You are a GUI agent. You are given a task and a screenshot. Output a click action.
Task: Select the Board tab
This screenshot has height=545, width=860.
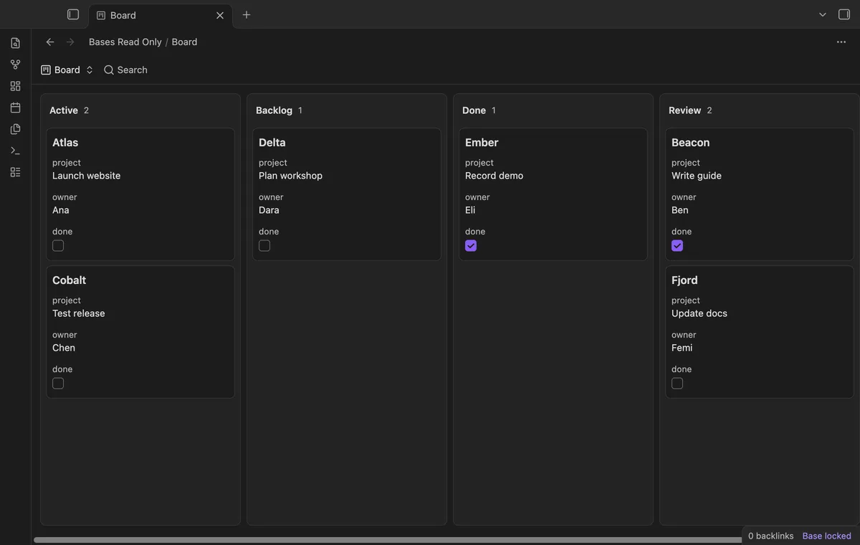(x=161, y=15)
